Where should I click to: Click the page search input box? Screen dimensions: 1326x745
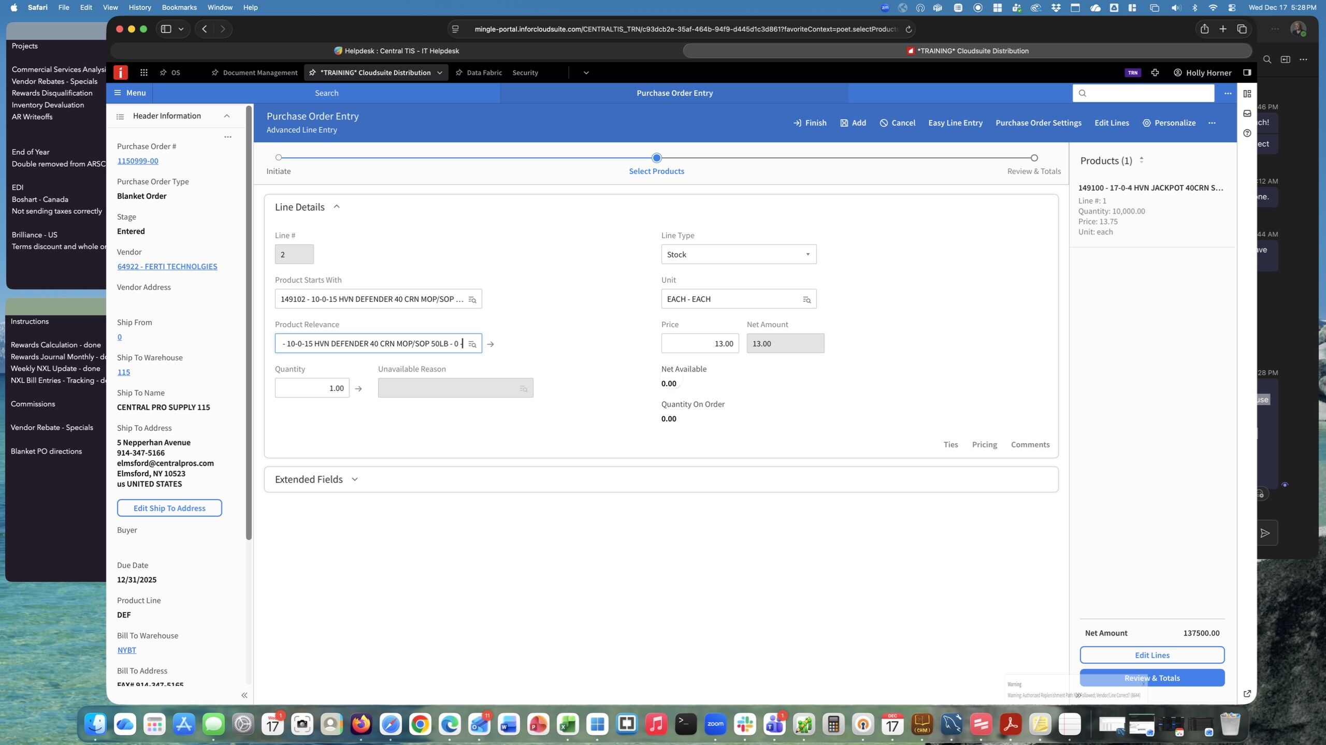coord(1143,93)
